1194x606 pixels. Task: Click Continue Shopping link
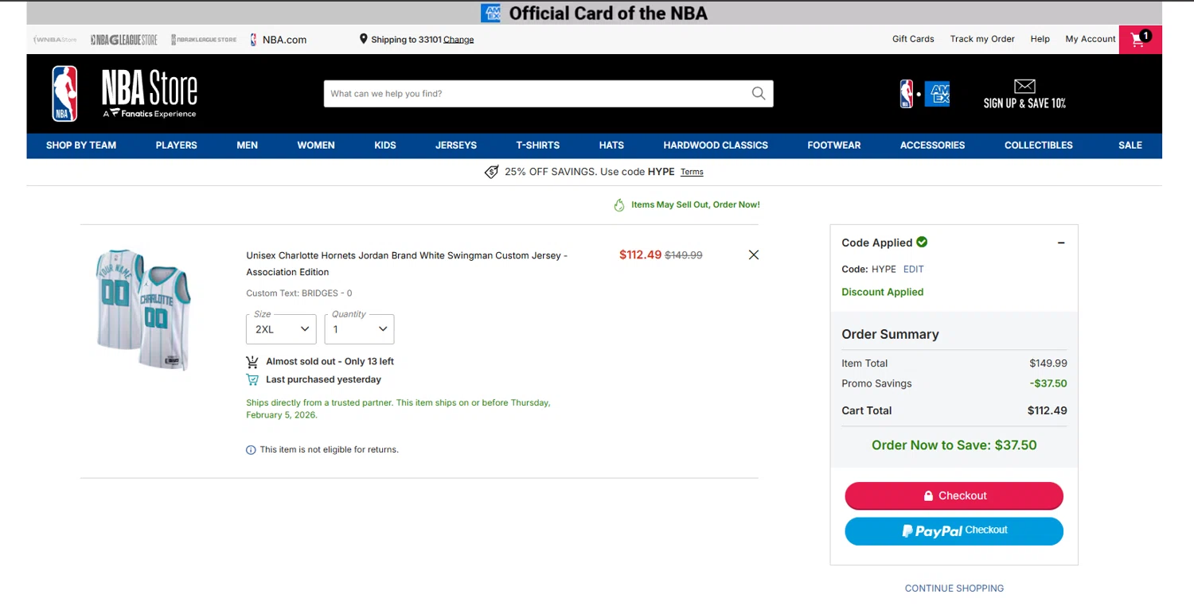coord(954,589)
